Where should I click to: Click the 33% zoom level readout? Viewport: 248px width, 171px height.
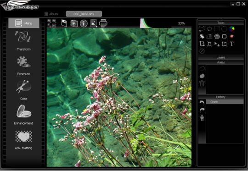[181, 23]
